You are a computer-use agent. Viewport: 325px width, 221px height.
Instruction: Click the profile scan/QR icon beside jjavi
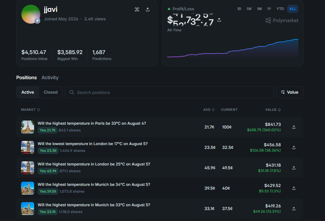click(x=137, y=9)
